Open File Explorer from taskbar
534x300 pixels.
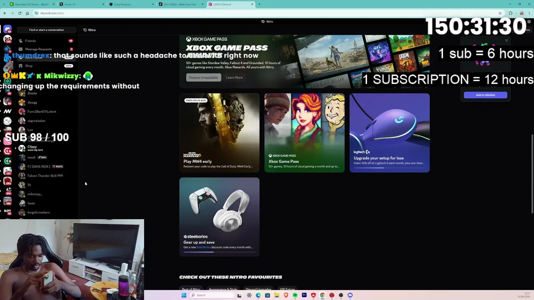(x=277, y=295)
